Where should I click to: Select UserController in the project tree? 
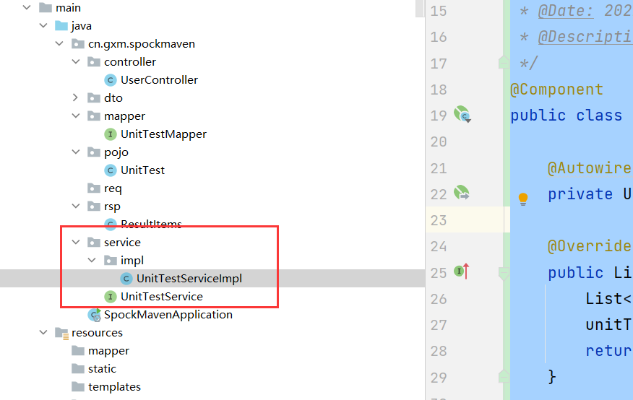point(160,80)
